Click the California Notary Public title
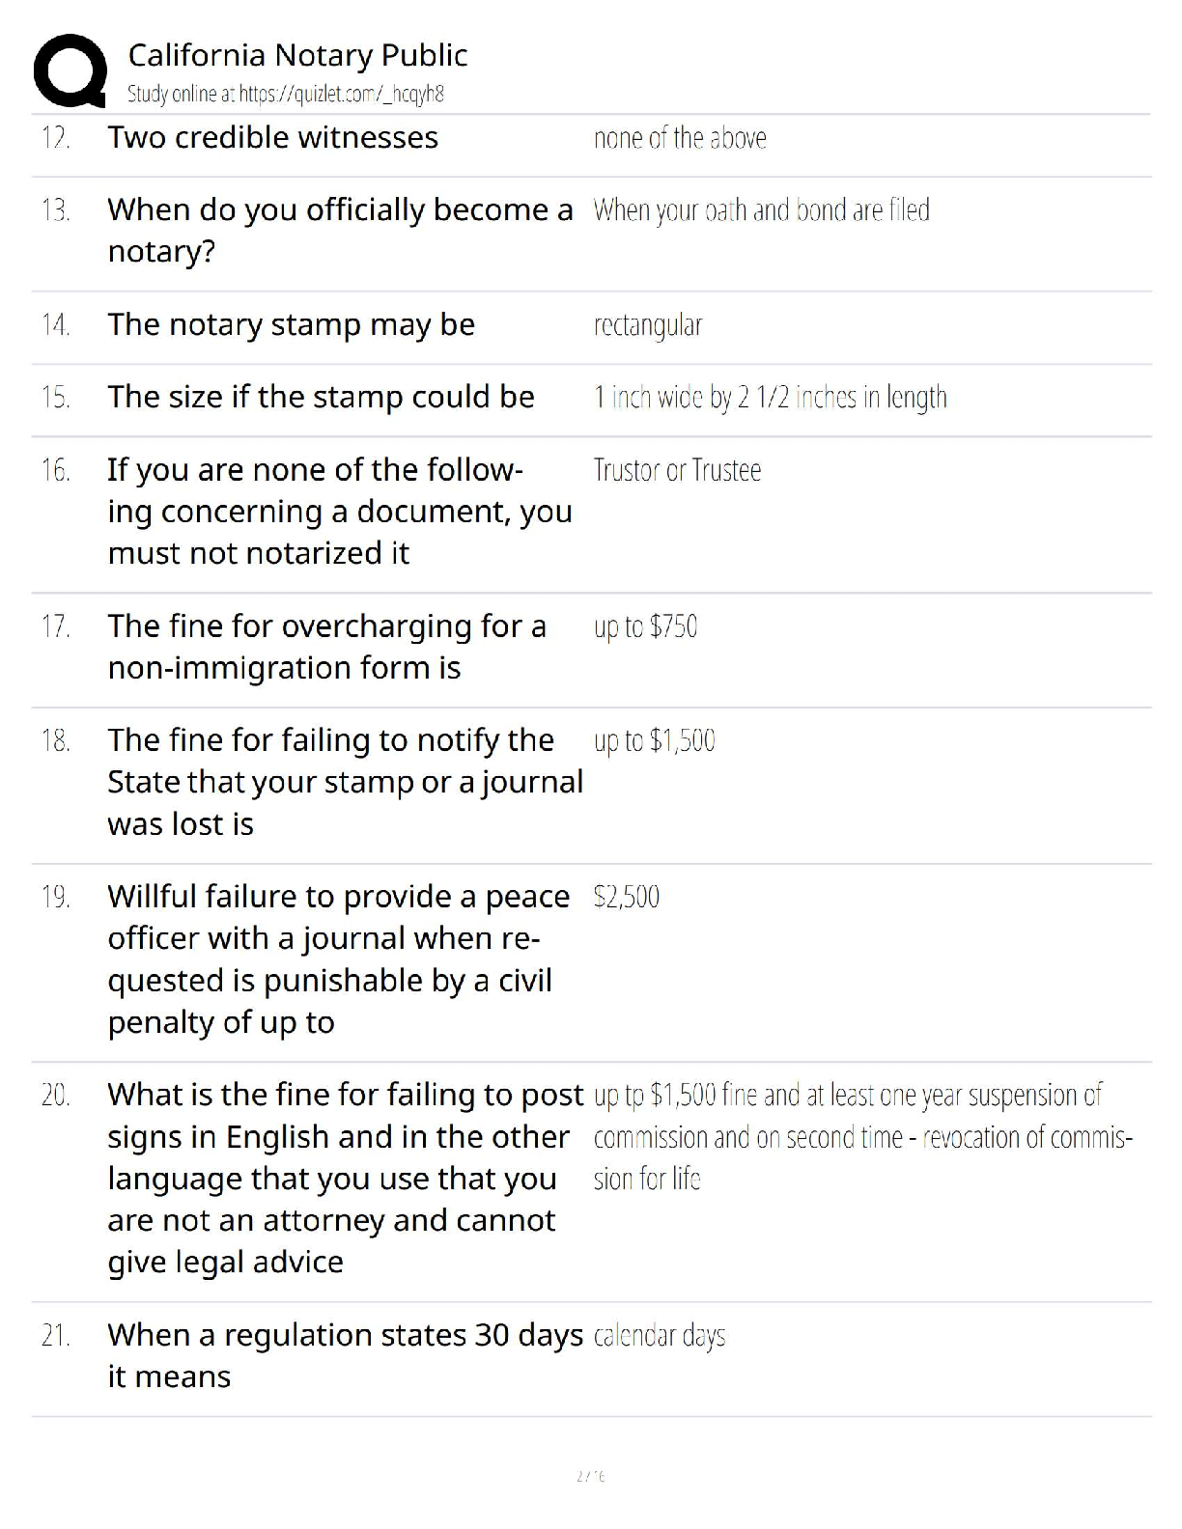 [297, 55]
